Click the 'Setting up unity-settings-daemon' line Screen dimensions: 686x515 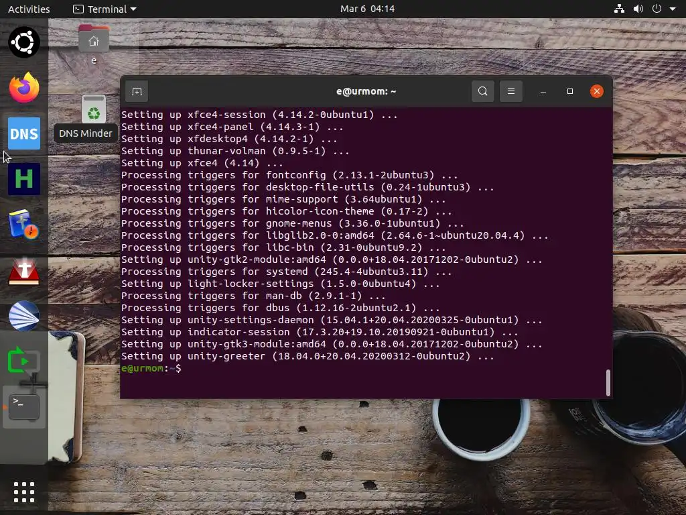(x=332, y=320)
